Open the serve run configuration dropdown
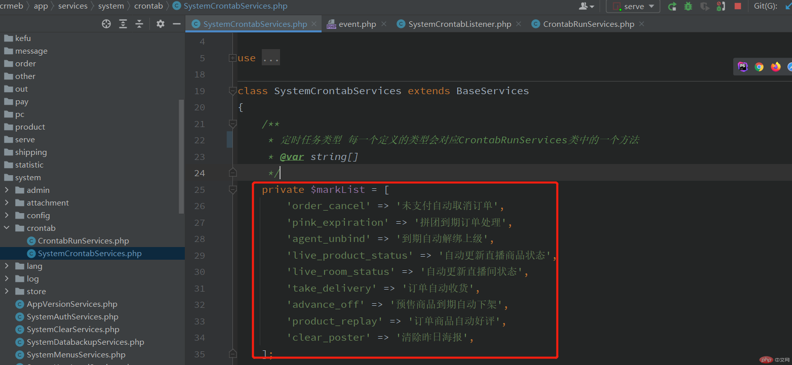 [633, 7]
